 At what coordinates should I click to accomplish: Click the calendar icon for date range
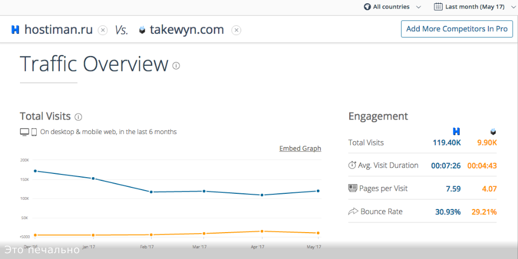(x=438, y=6)
